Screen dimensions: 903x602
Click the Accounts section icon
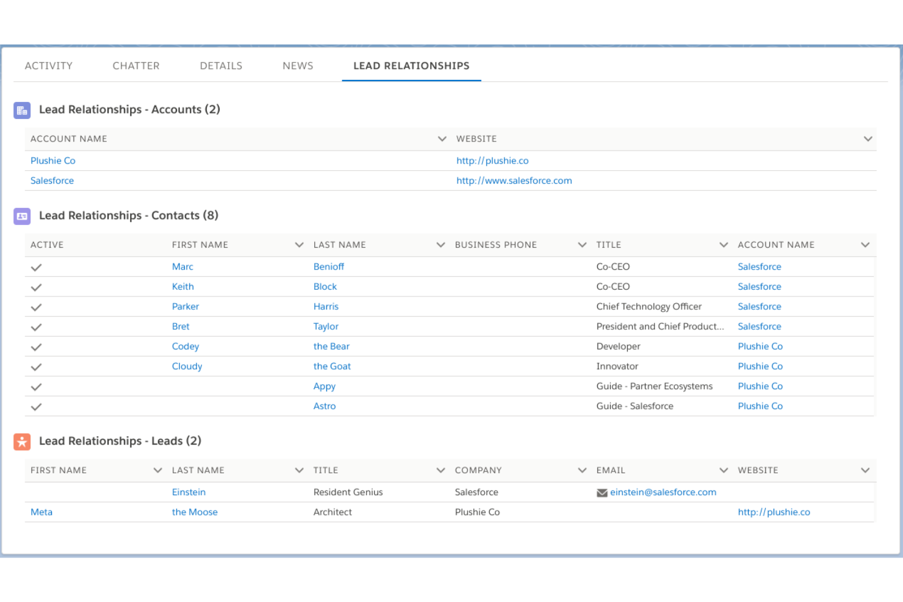(21, 110)
